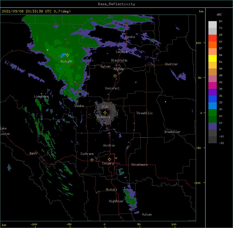
Task: Click the ThreeHills city label
Action: (x=144, y=113)
